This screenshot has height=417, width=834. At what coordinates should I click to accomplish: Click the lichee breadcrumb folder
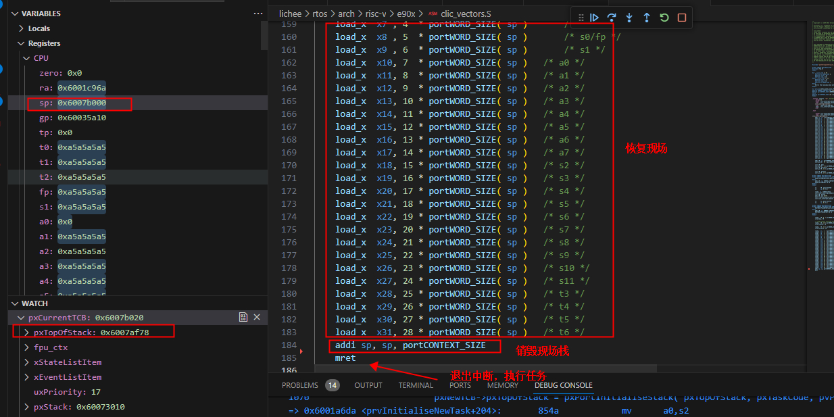[291, 14]
